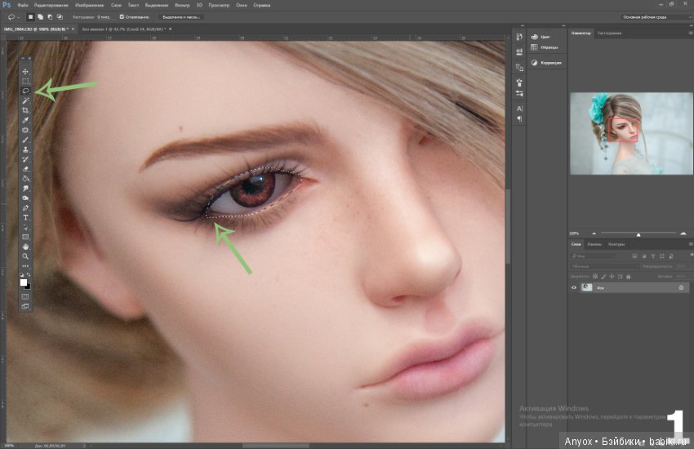Select the Zoom magnifier tool
Screen dimensions: 694x449
click(x=25, y=256)
